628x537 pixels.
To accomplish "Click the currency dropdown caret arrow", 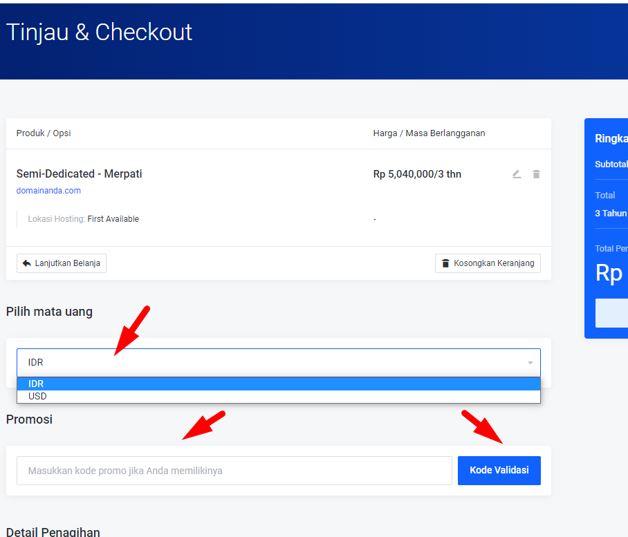I will click(x=530, y=363).
